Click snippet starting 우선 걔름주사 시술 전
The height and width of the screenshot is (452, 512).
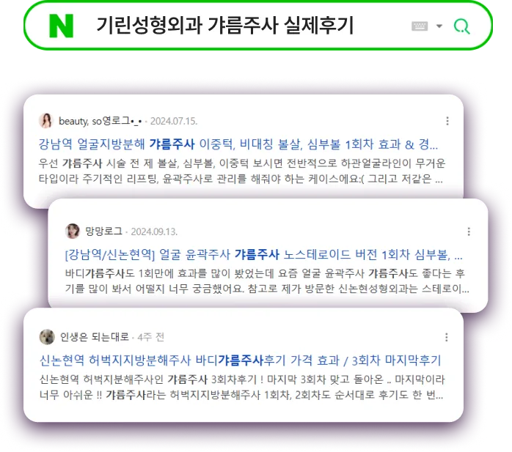coord(241,171)
